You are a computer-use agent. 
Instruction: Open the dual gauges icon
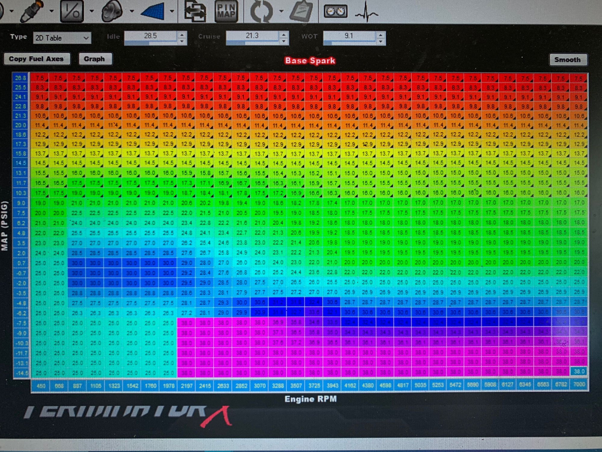[335, 11]
